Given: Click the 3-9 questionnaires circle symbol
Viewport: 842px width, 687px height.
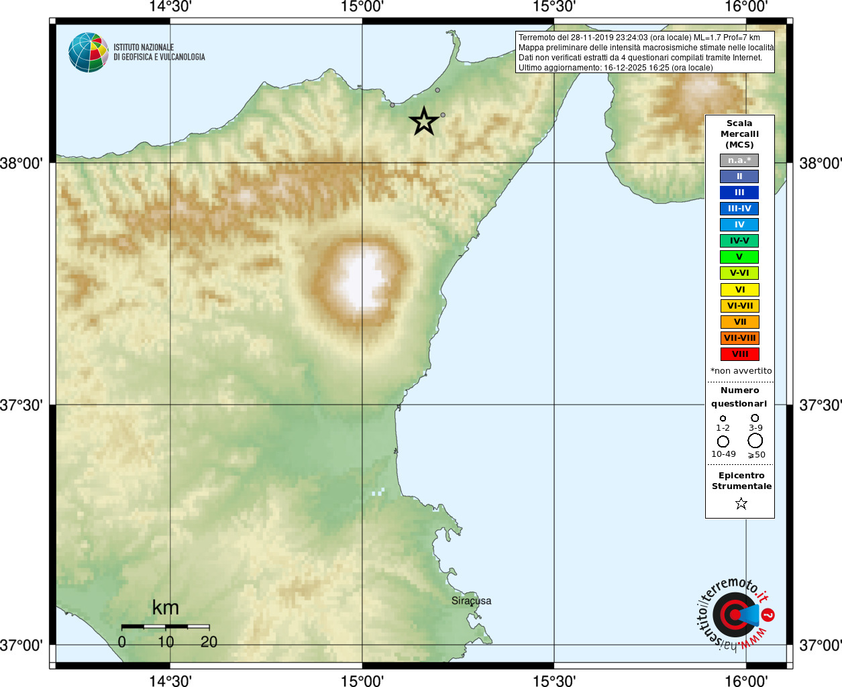Looking at the screenshot, I should [x=755, y=418].
